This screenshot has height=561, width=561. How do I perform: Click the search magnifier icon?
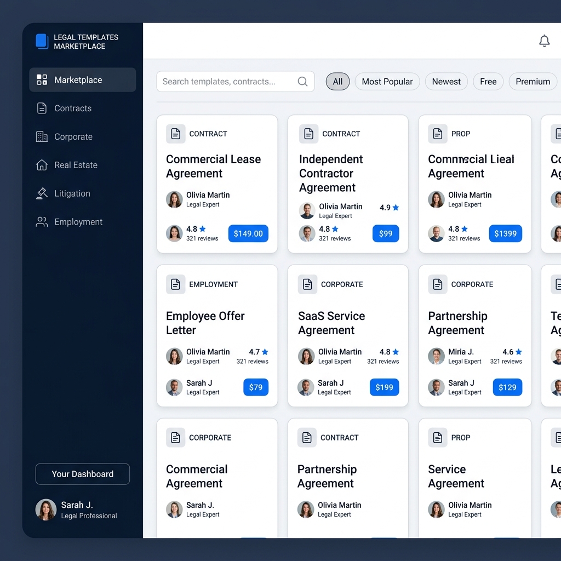tap(302, 82)
